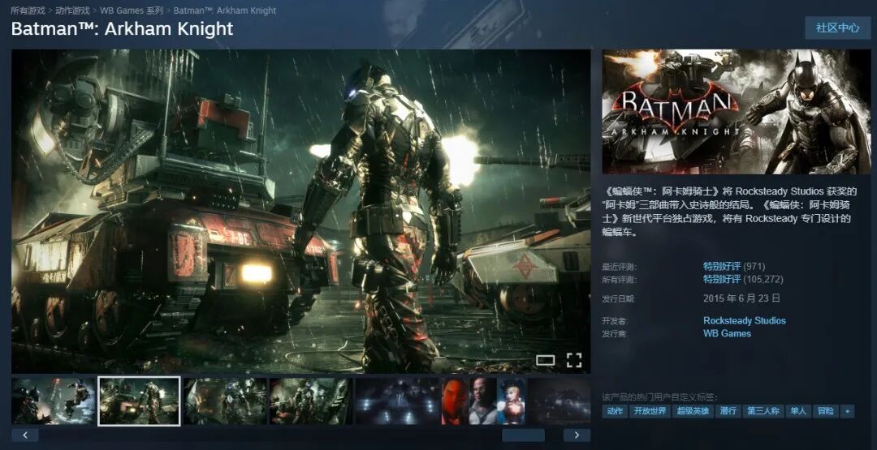Click the thumbnail strip scrollbar handle
Viewport: 877px width, 450px height.
pyautogui.click(x=523, y=435)
